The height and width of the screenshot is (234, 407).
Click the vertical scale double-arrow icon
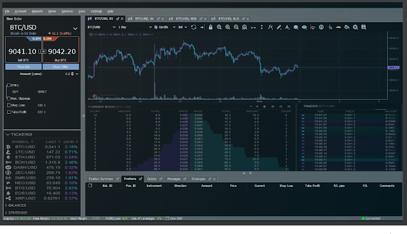tap(261, 27)
